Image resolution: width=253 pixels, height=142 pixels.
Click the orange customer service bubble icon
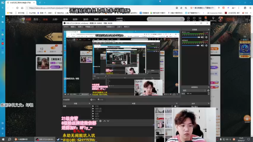(x=247, y=119)
